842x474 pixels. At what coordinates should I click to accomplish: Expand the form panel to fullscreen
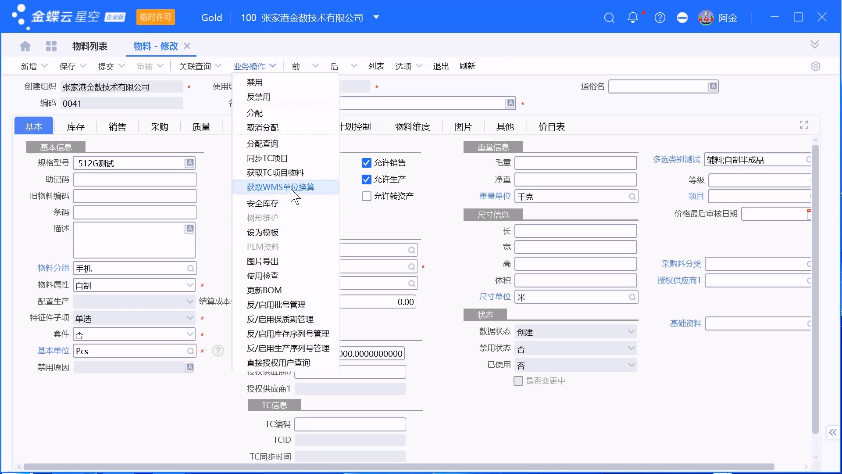(x=804, y=125)
